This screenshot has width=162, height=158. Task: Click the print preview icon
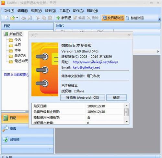(x=30, y=18)
